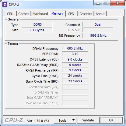Open the Graphics tab
Viewport: 126px width, 126px height.
pyautogui.click(x=86, y=14)
